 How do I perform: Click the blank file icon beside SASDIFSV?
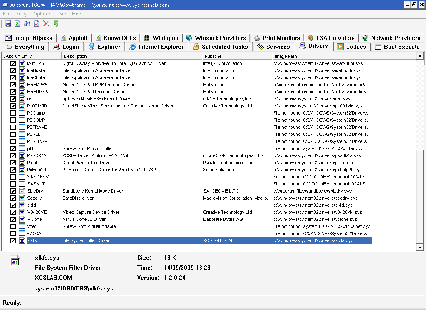[x=22, y=177]
